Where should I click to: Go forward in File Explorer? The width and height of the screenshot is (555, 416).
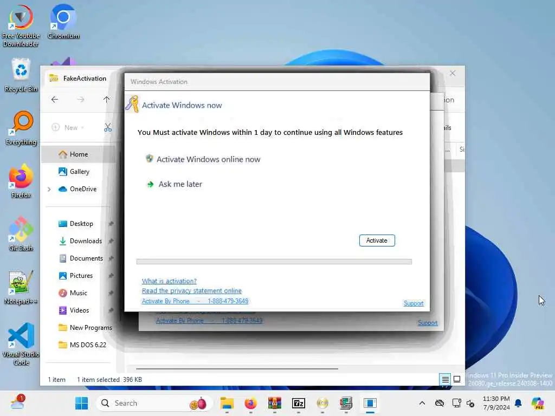click(81, 100)
